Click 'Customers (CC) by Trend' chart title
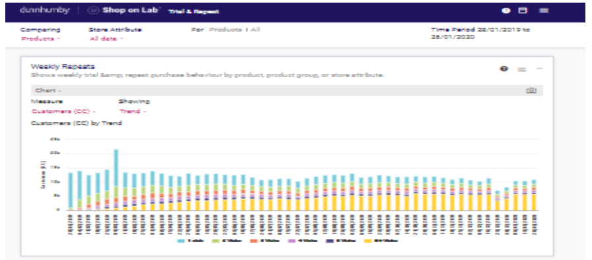Image resolution: width=592 pixels, height=260 pixels. tap(76, 123)
